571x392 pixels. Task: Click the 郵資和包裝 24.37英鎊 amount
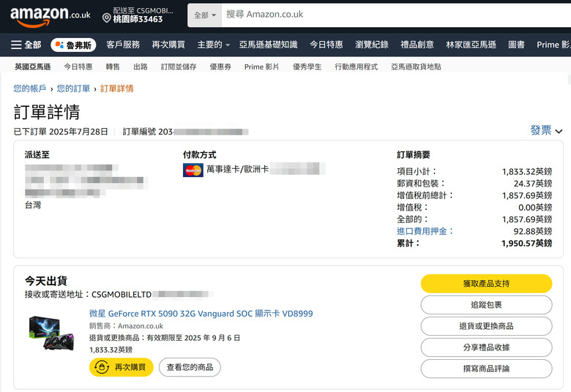click(x=533, y=184)
